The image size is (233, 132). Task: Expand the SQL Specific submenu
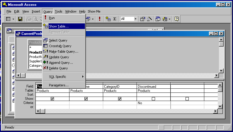pyautogui.click(x=64, y=77)
